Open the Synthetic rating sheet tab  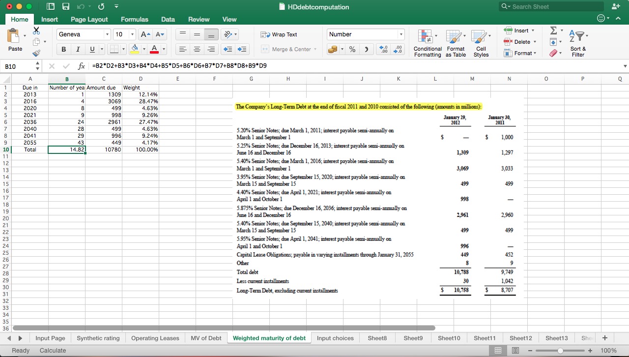tap(98, 338)
